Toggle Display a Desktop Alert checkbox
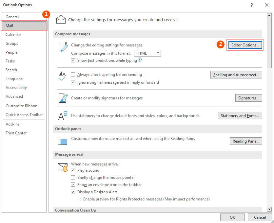274x223 pixels. click(x=73, y=192)
